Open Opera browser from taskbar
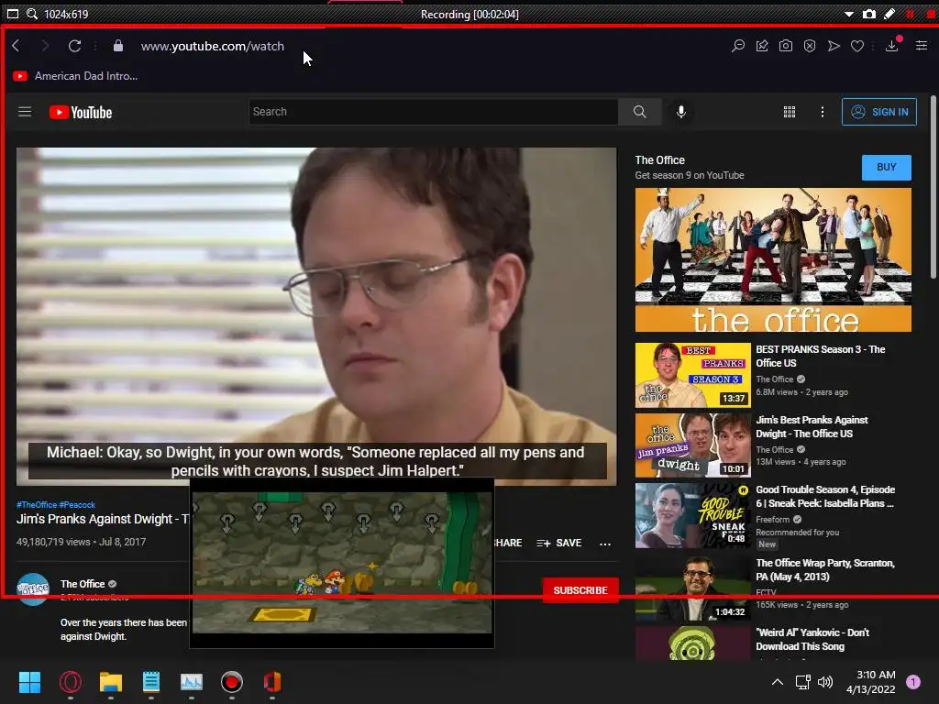 click(x=70, y=682)
